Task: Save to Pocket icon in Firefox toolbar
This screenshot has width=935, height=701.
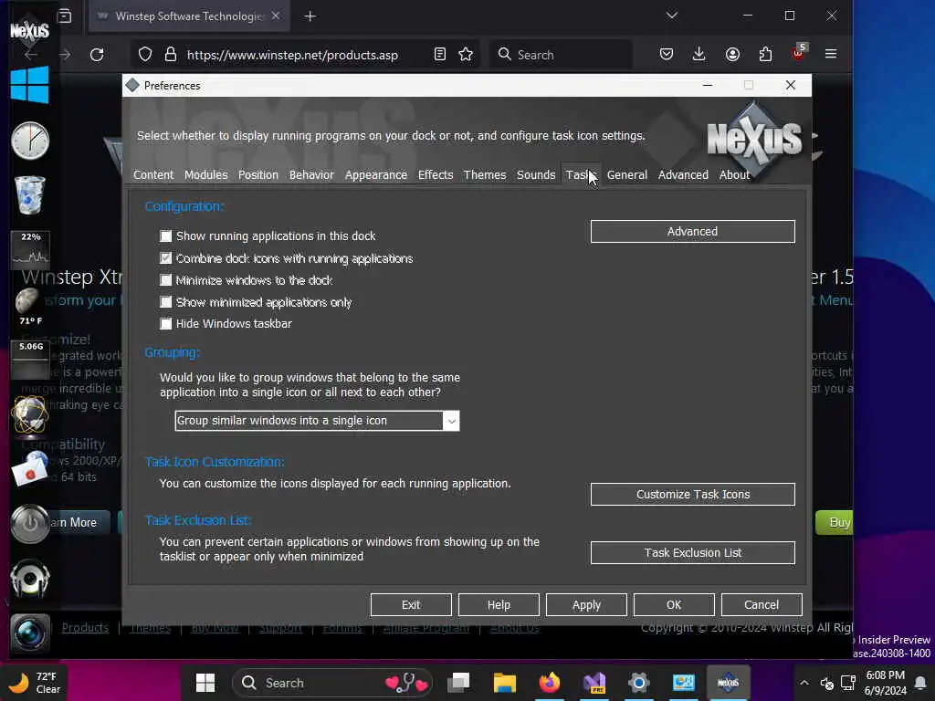Action: click(x=667, y=54)
